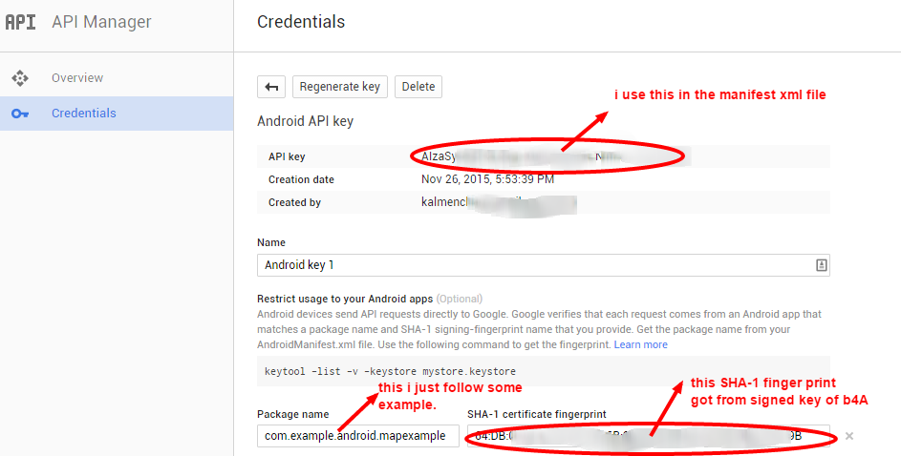Open the Overview menu item
This screenshot has width=901, height=456.
pyautogui.click(x=77, y=78)
